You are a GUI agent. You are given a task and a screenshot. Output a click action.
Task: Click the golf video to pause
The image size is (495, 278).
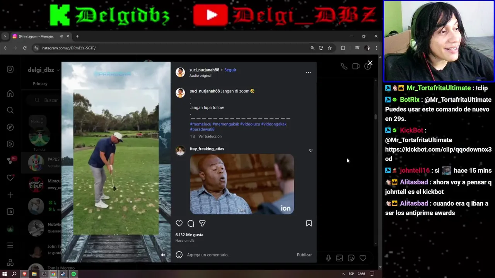pos(116,162)
